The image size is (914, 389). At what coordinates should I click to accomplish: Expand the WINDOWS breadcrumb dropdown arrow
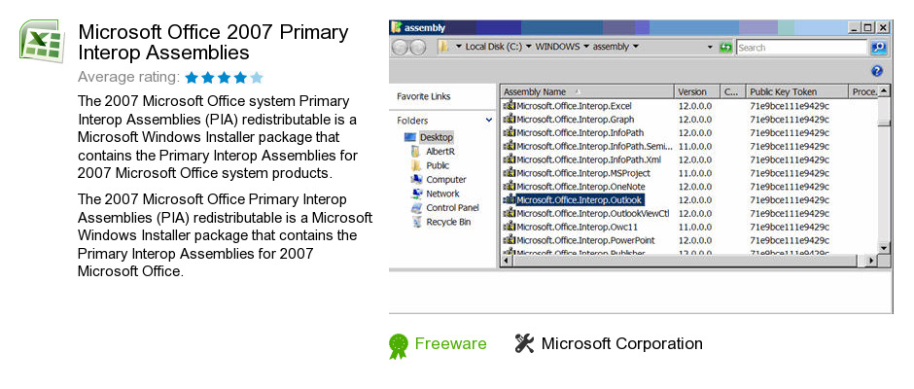[x=585, y=47]
